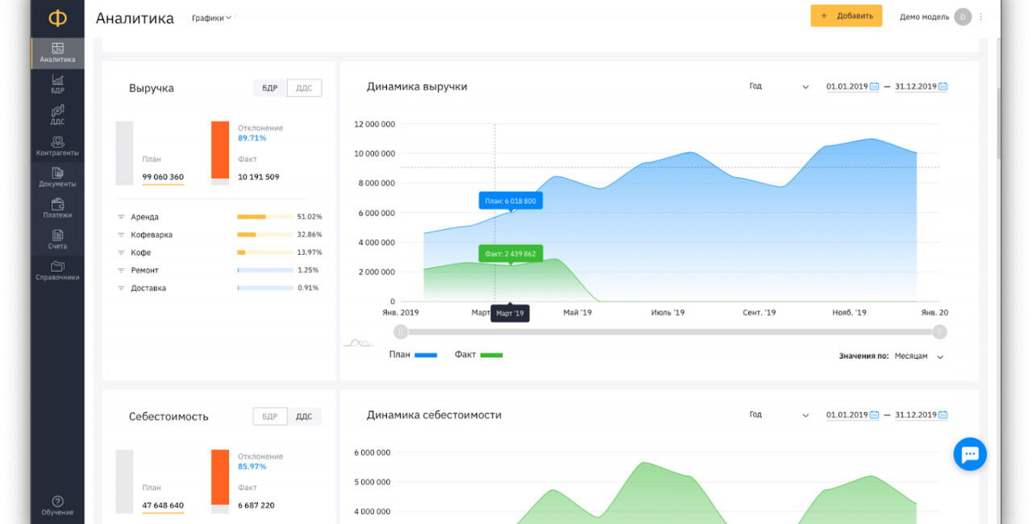Screen dimensions: 1032x524
Task: Click the right handle of chart range slider
Action: [939, 331]
